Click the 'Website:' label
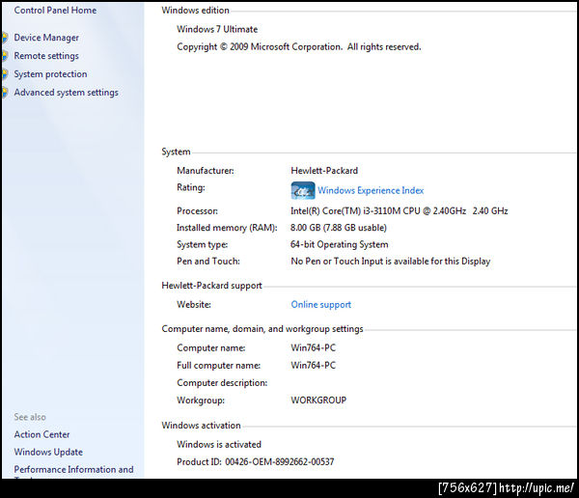Viewport: 579px width, 498px height. click(x=194, y=305)
